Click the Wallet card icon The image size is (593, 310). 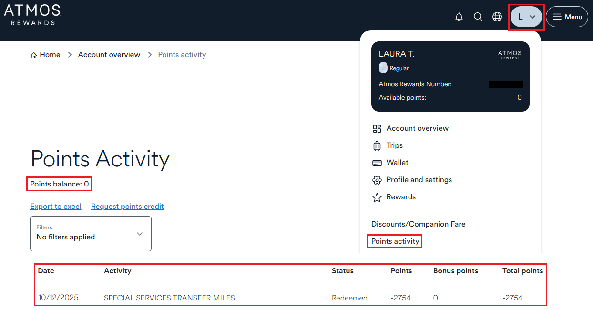377,163
